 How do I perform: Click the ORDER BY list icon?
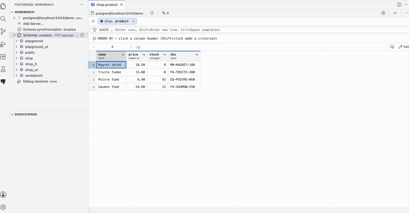[x=94, y=38]
